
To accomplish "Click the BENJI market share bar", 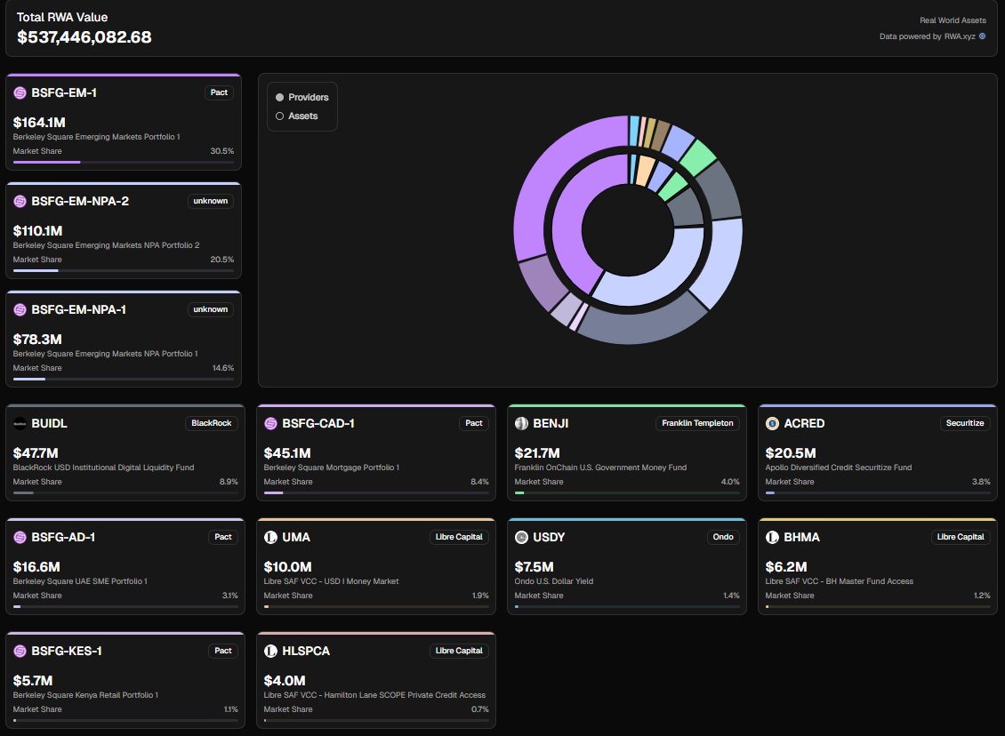I will coord(627,492).
